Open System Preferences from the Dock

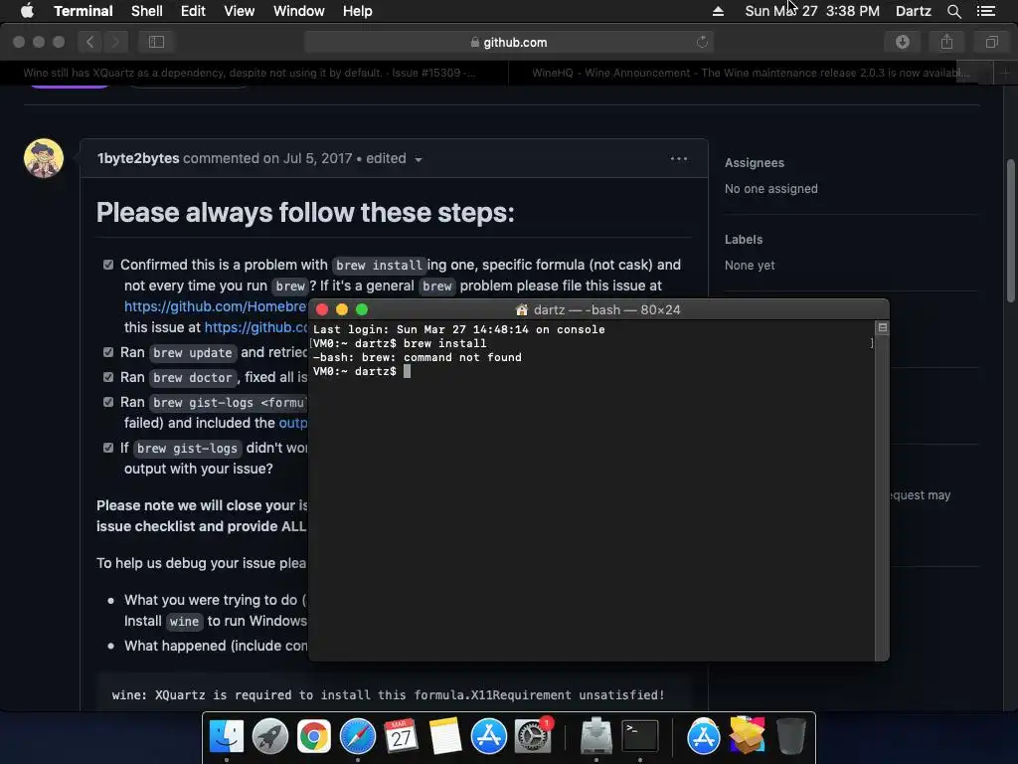tap(533, 736)
